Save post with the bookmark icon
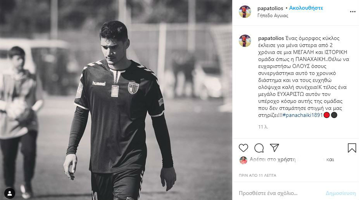359x200 pixels. [x=352, y=148]
